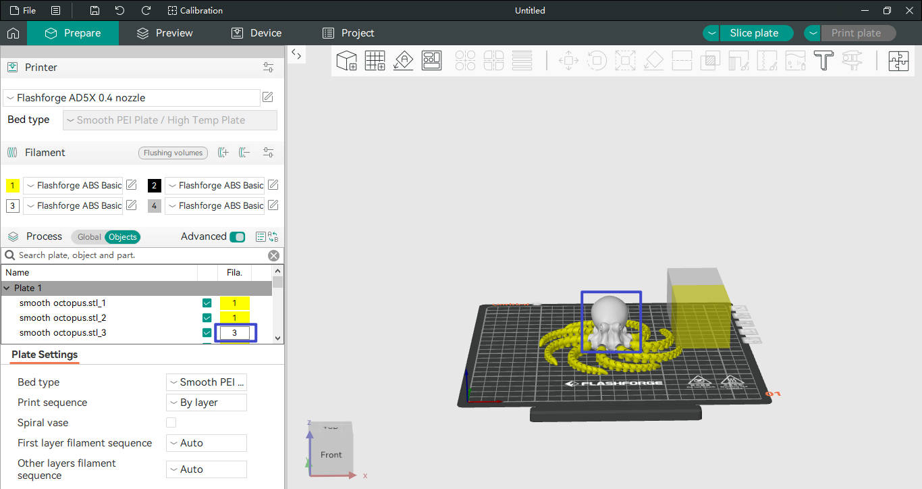Click the Split to parts icon

click(493, 61)
